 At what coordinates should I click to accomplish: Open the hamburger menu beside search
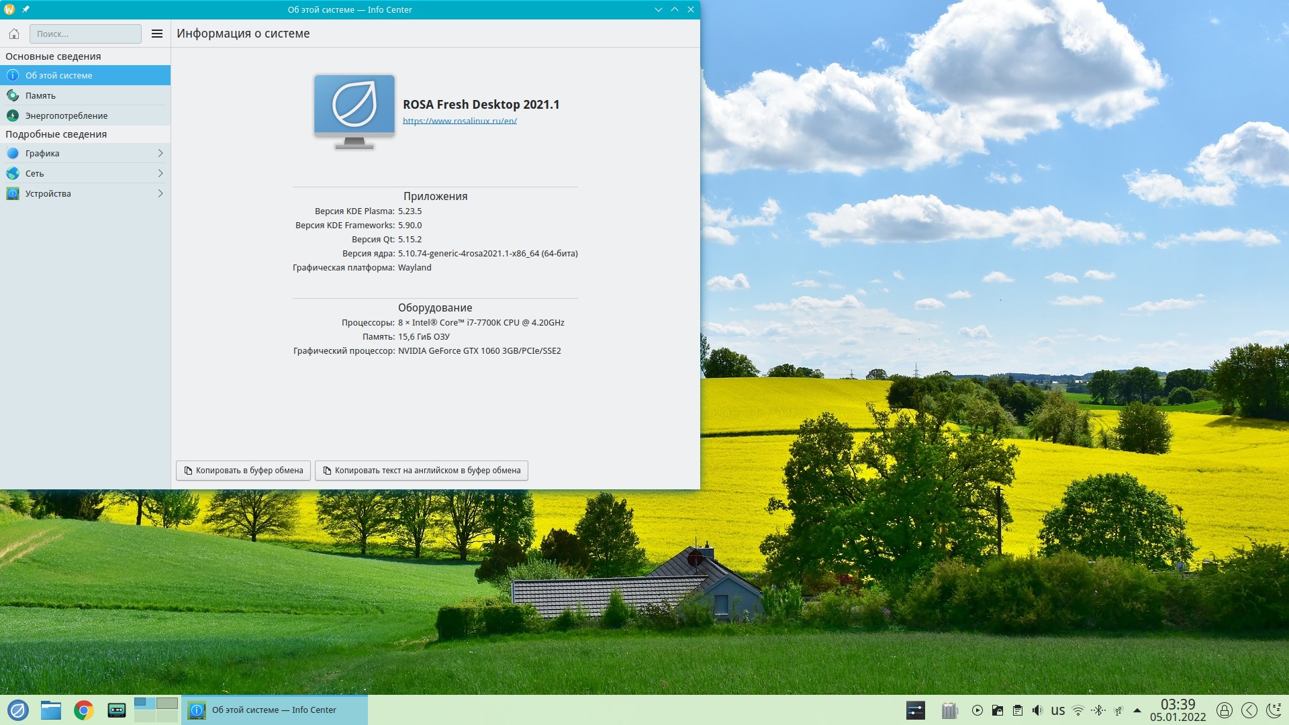point(157,34)
